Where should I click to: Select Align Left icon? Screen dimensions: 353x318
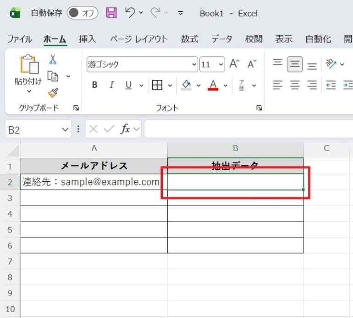277,85
